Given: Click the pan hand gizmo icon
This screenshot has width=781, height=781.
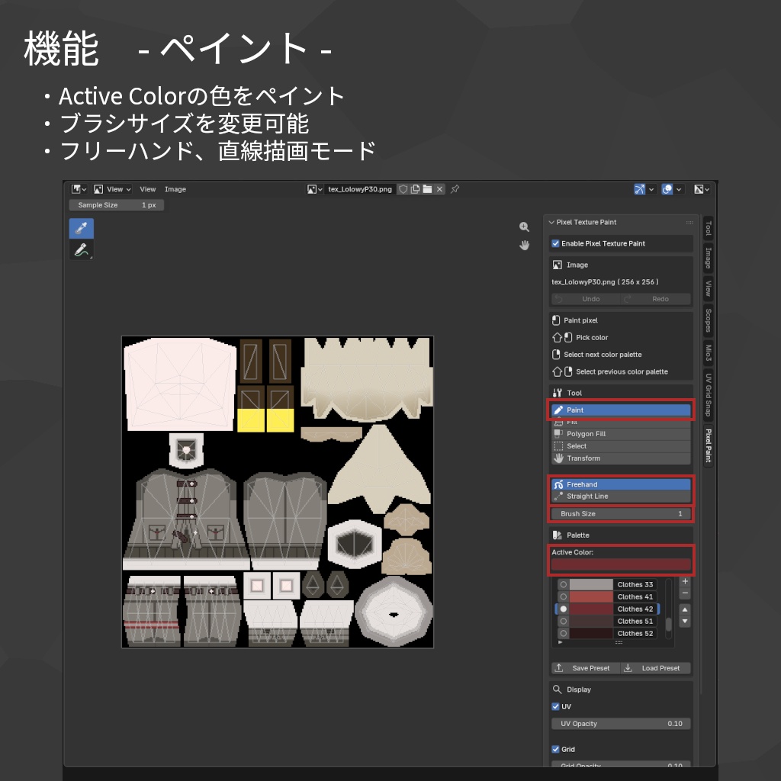Looking at the screenshot, I should [524, 245].
